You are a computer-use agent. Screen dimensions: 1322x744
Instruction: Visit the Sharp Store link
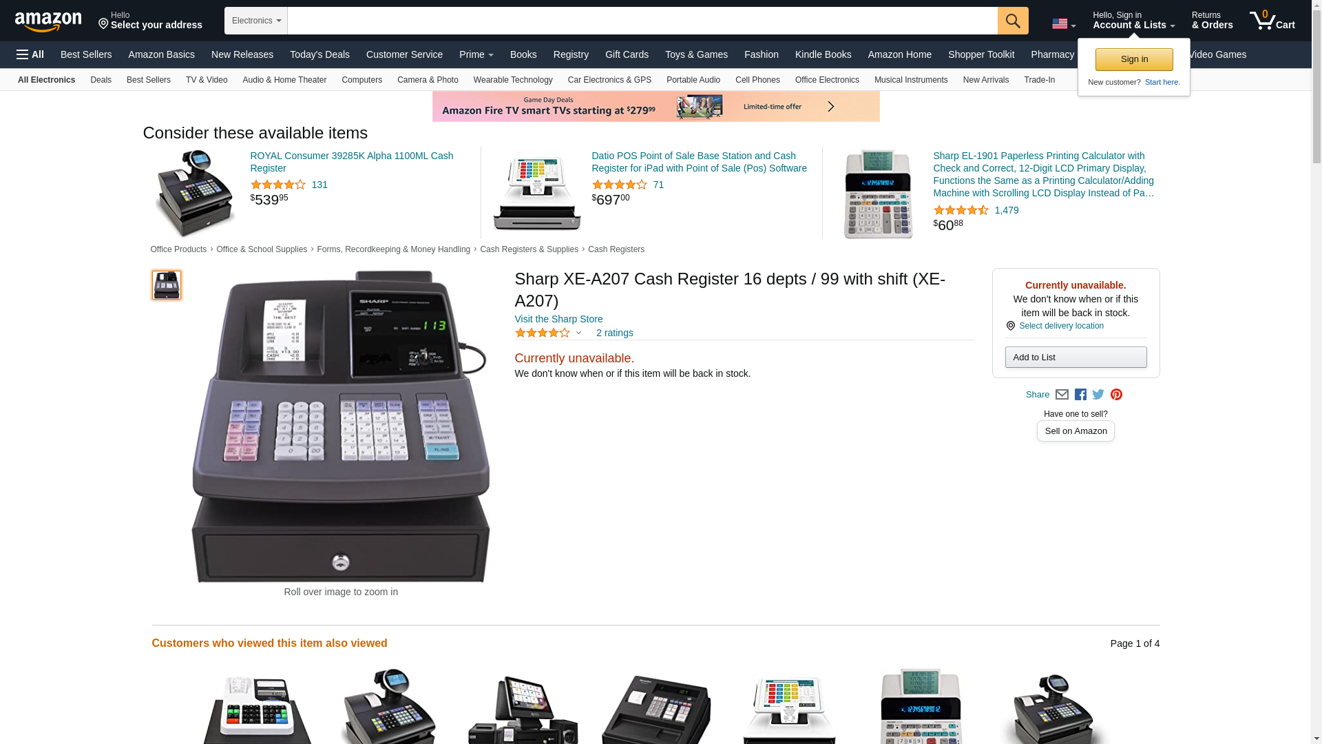point(558,319)
